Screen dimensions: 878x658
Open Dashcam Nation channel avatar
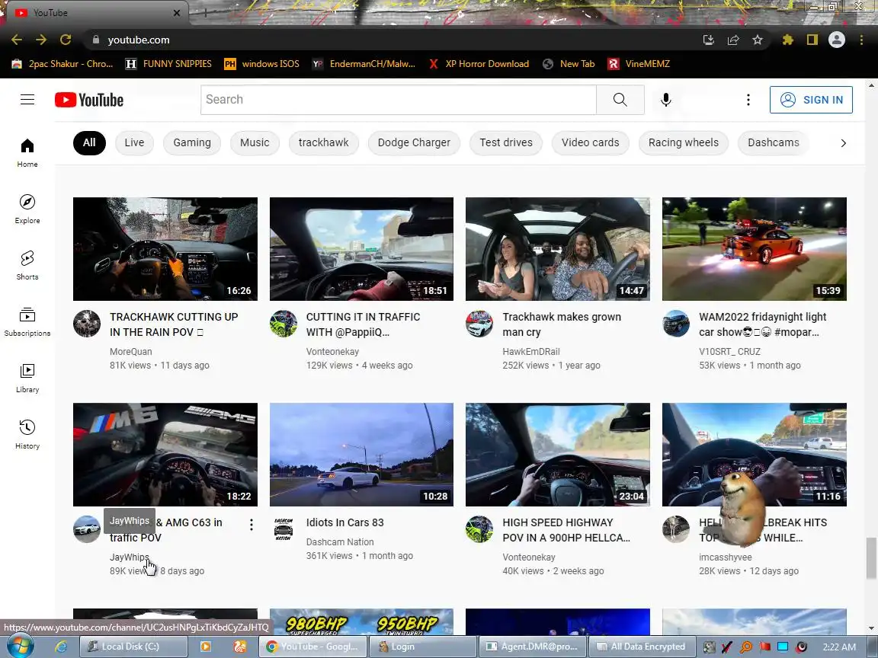click(284, 529)
